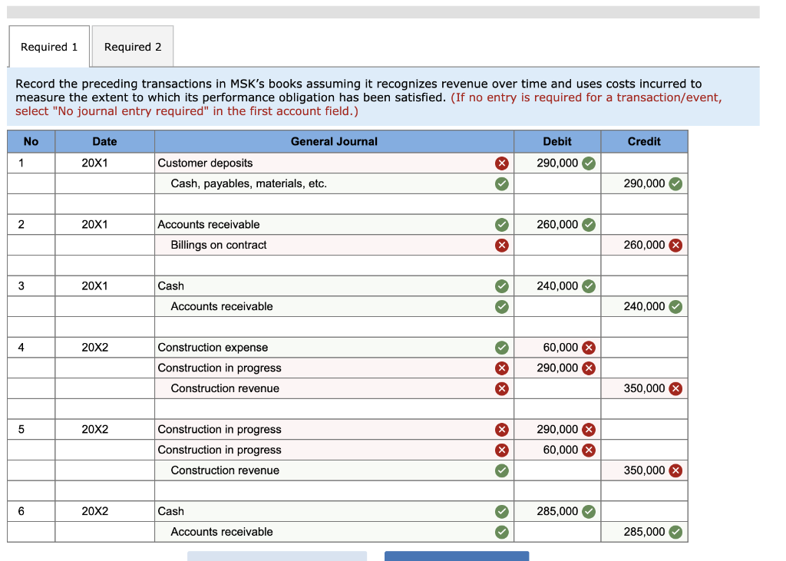Viewport: 786px width, 561px height.
Task: Click red X beside the 60,000 debit in entry 5
Action: point(589,450)
